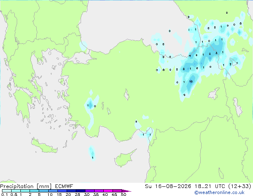Click the '(12+33)' forecast run text
253x196 pixels.
(240, 186)
